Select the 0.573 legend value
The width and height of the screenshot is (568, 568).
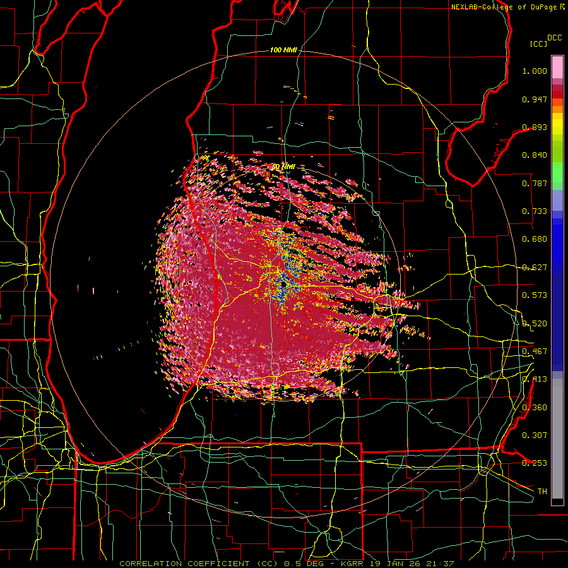coord(535,295)
